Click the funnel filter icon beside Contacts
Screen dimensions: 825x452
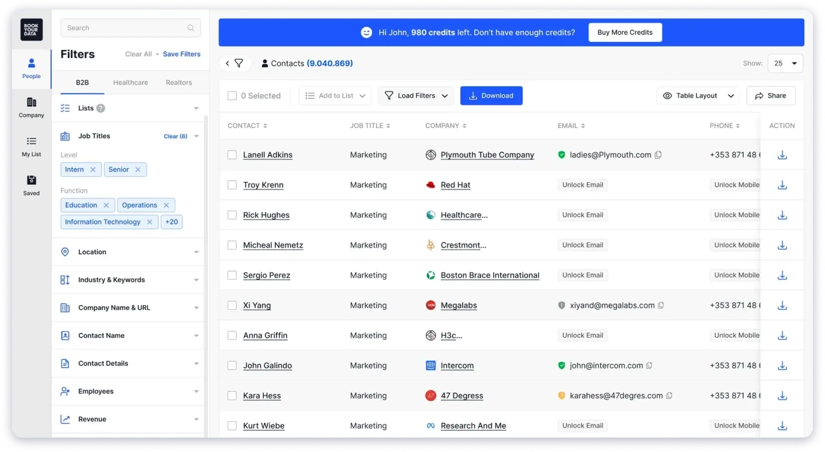point(239,63)
